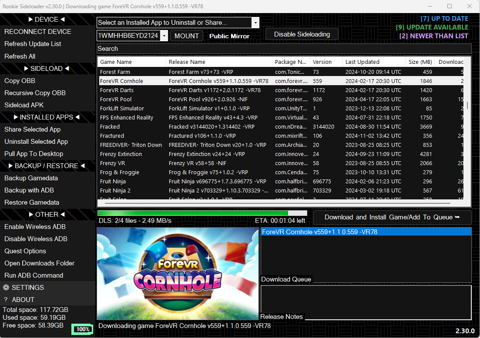Click the battery level indicator

pyautogui.click(x=82, y=329)
